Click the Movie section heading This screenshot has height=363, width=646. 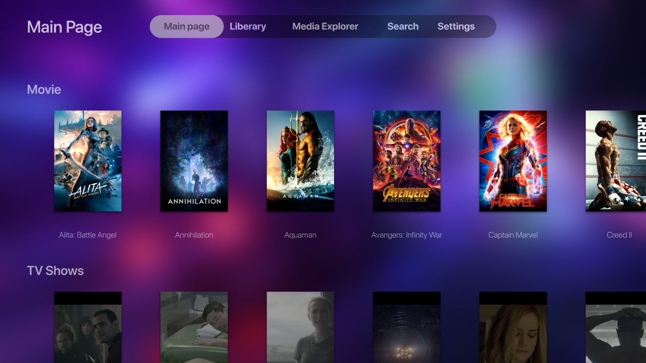(x=44, y=90)
